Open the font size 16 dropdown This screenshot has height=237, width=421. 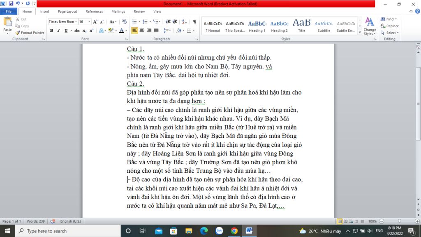click(89, 21)
